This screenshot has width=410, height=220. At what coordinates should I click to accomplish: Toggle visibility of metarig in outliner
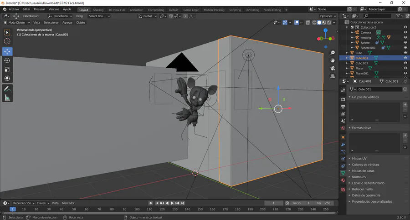[x=405, y=37]
